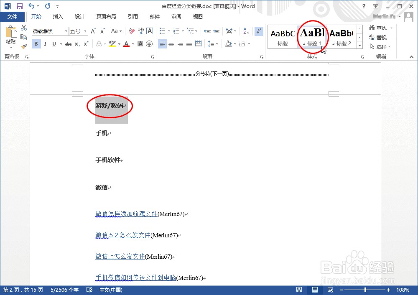Click the Increase Indent icon
Screen dimensions: 418x295
pyautogui.click(x=217, y=31)
